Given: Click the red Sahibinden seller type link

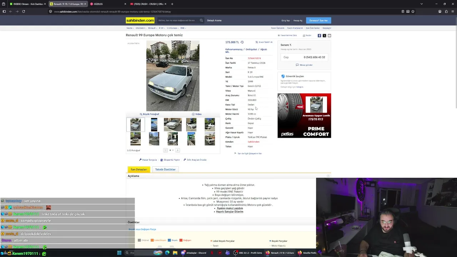Looking at the screenshot, I should click(253, 142).
